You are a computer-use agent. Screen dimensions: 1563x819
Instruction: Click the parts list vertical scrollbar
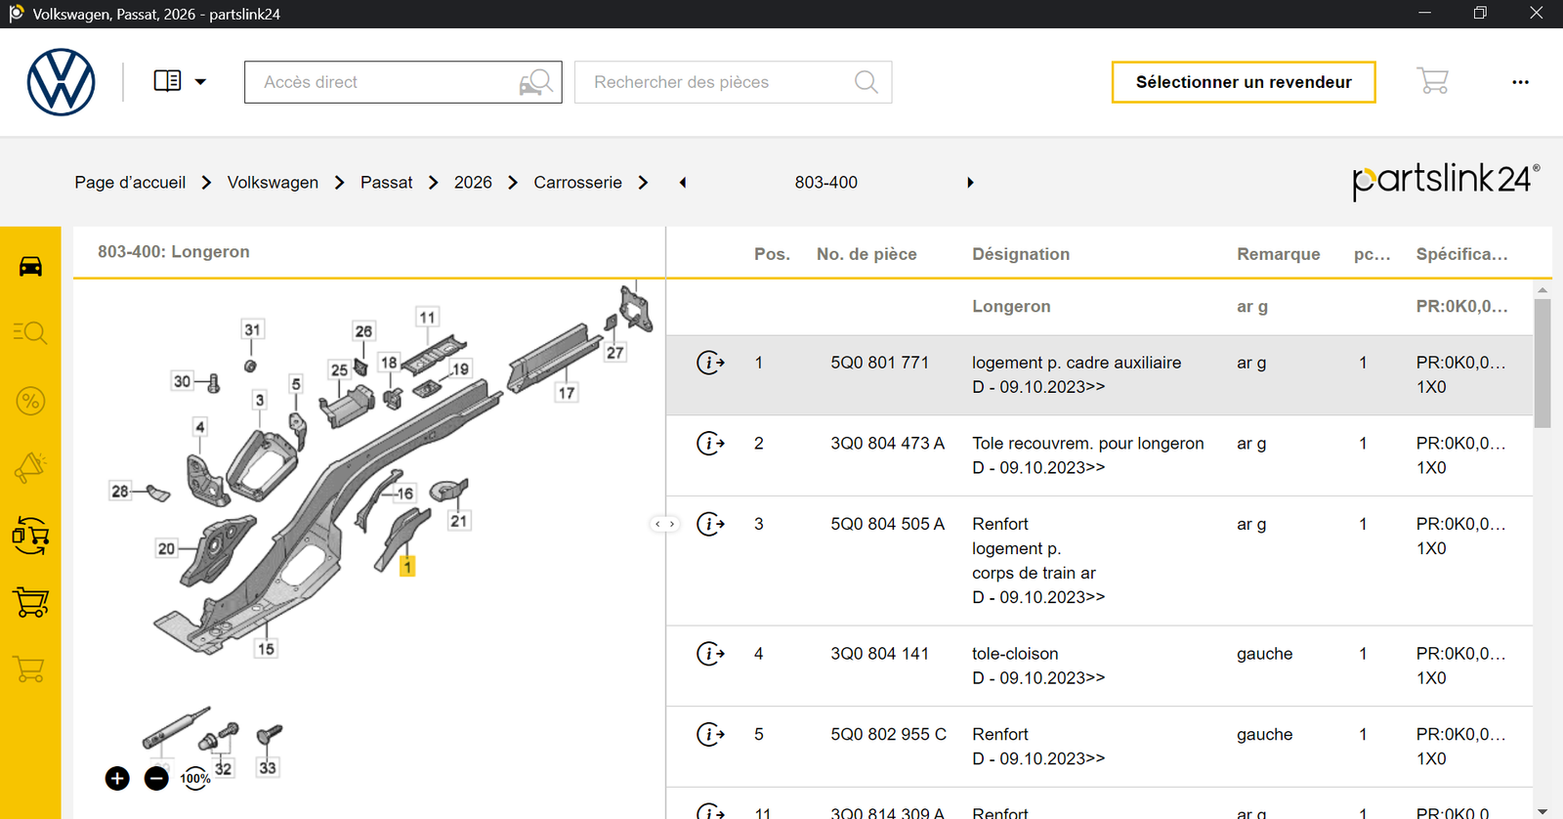point(1542,364)
